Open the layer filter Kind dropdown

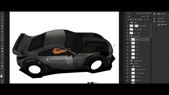pos(131,13)
